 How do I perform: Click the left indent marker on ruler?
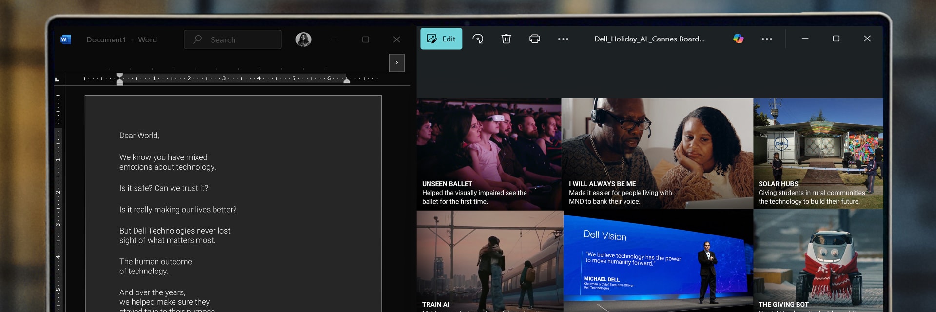[119, 79]
